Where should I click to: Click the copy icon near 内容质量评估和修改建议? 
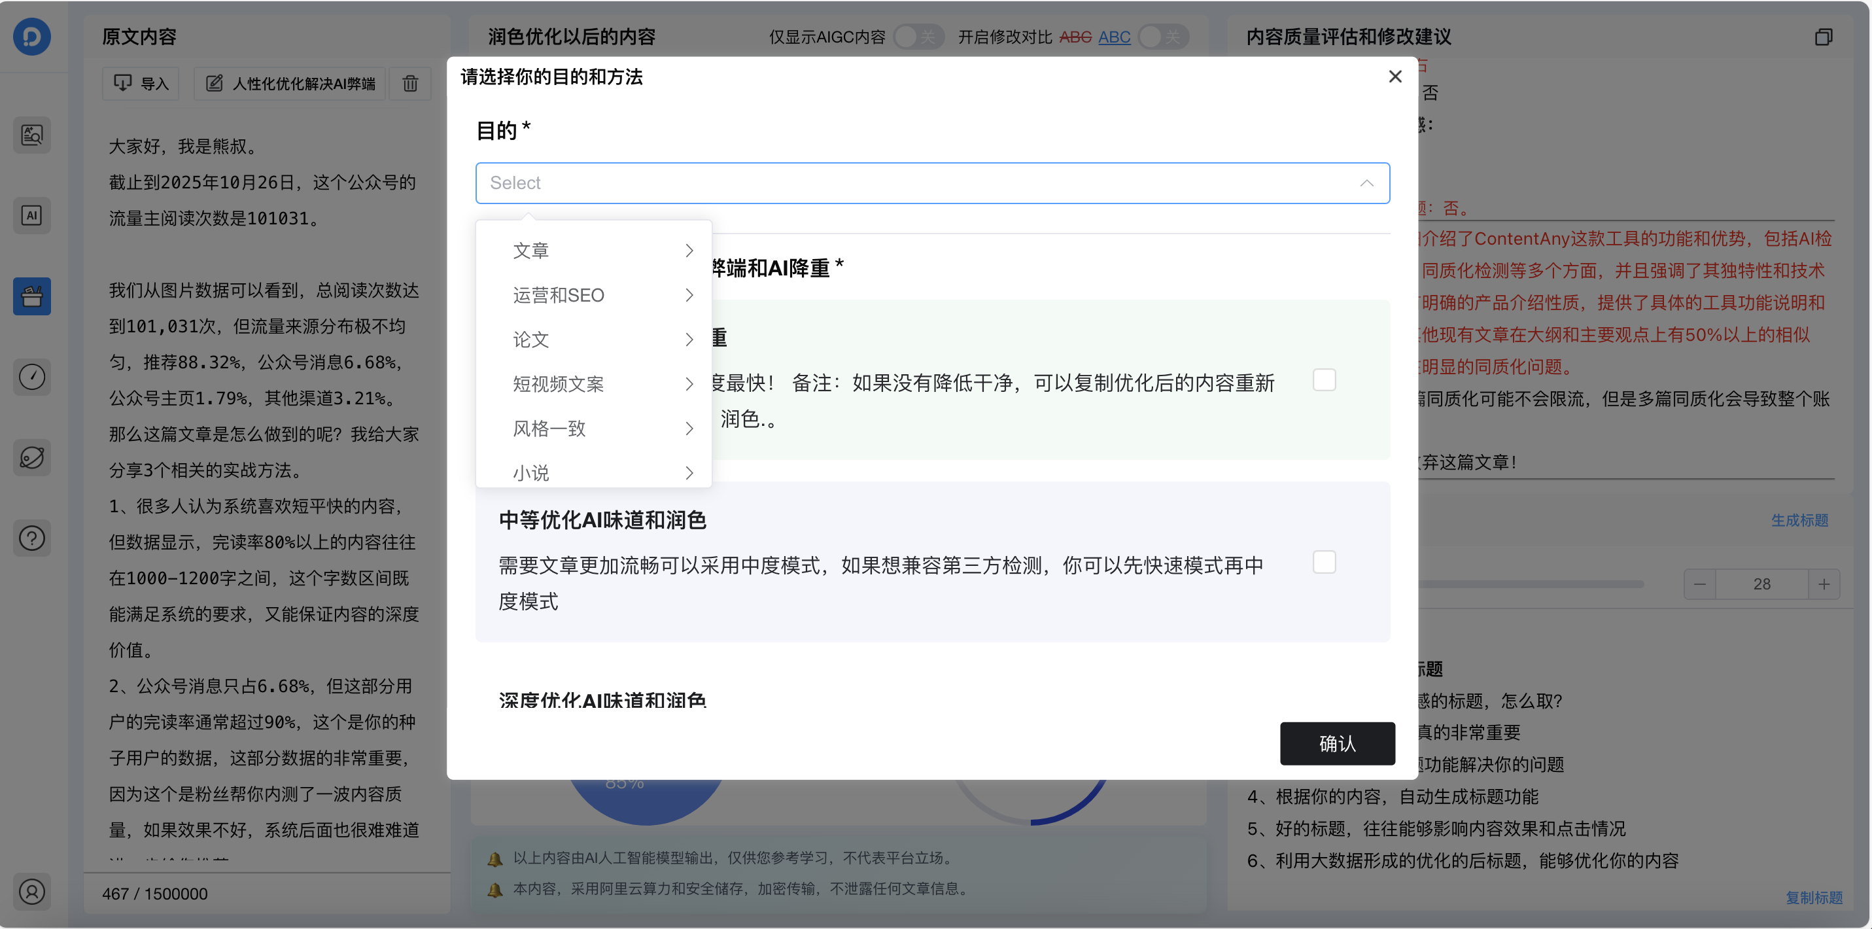point(1824,37)
